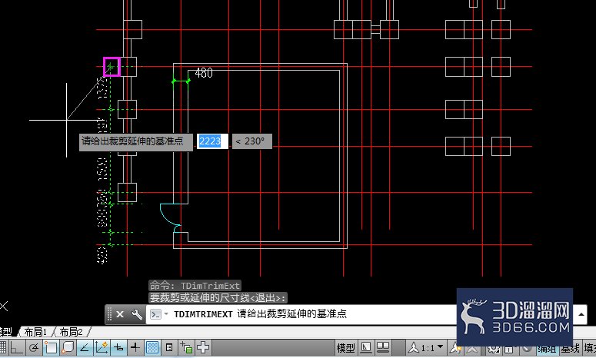
Task: Switch to the 模型 model tab
Action: point(6,332)
